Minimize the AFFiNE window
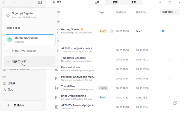Screen dimensions: 184x113 (160, 3)
